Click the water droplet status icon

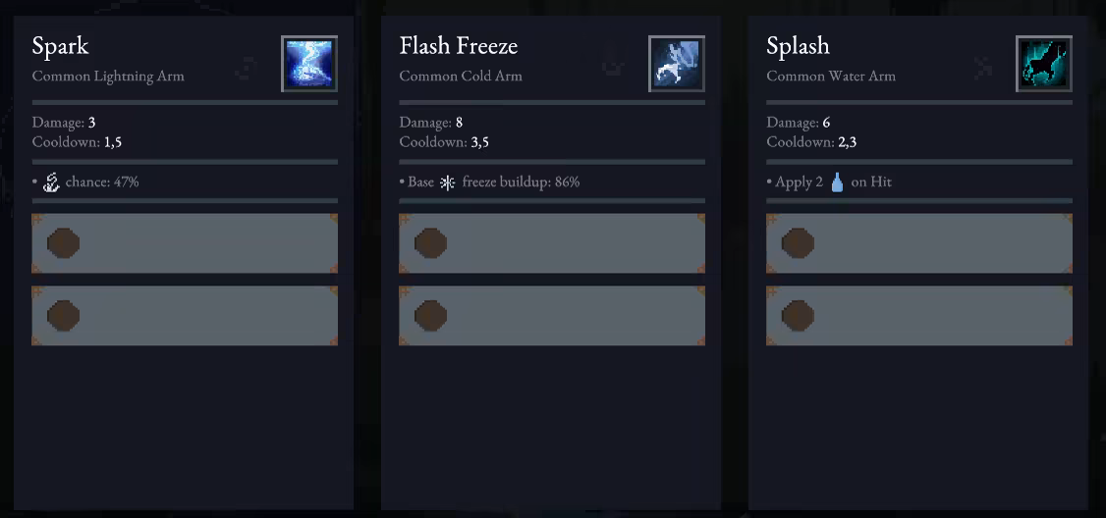point(837,182)
